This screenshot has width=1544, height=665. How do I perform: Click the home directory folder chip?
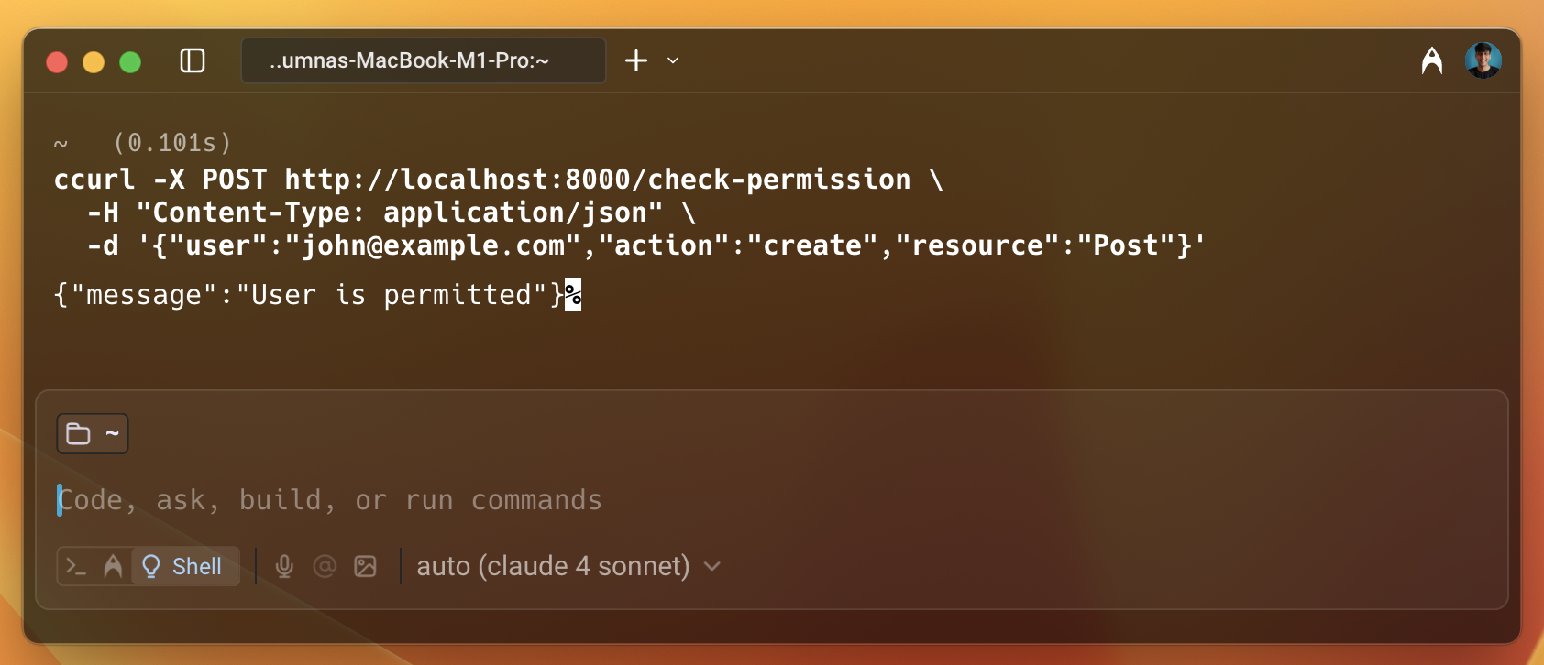click(x=93, y=434)
